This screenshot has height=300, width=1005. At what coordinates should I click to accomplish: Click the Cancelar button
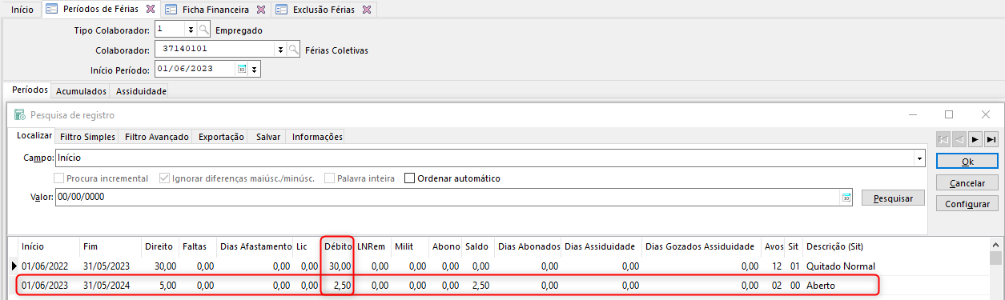(x=967, y=183)
